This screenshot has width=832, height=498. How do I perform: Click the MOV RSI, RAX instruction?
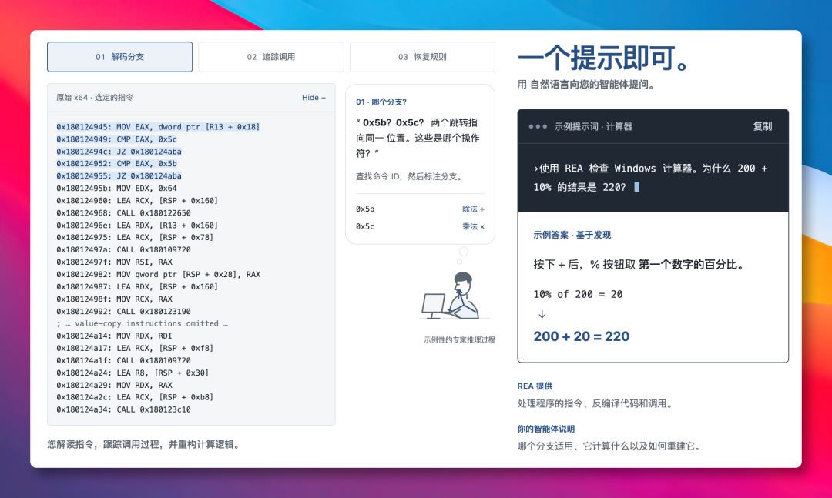click(x=115, y=262)
